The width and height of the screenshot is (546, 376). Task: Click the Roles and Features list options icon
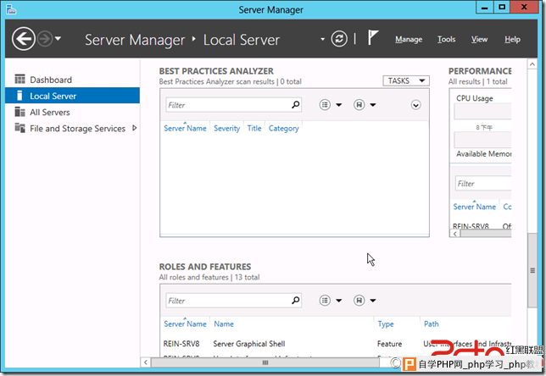point(325,300)
